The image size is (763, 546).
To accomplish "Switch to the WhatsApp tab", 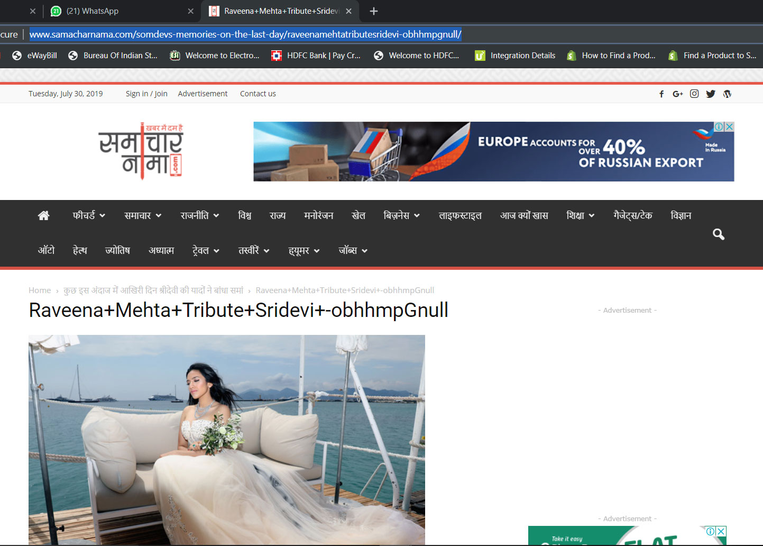I will tap(122, 11).
